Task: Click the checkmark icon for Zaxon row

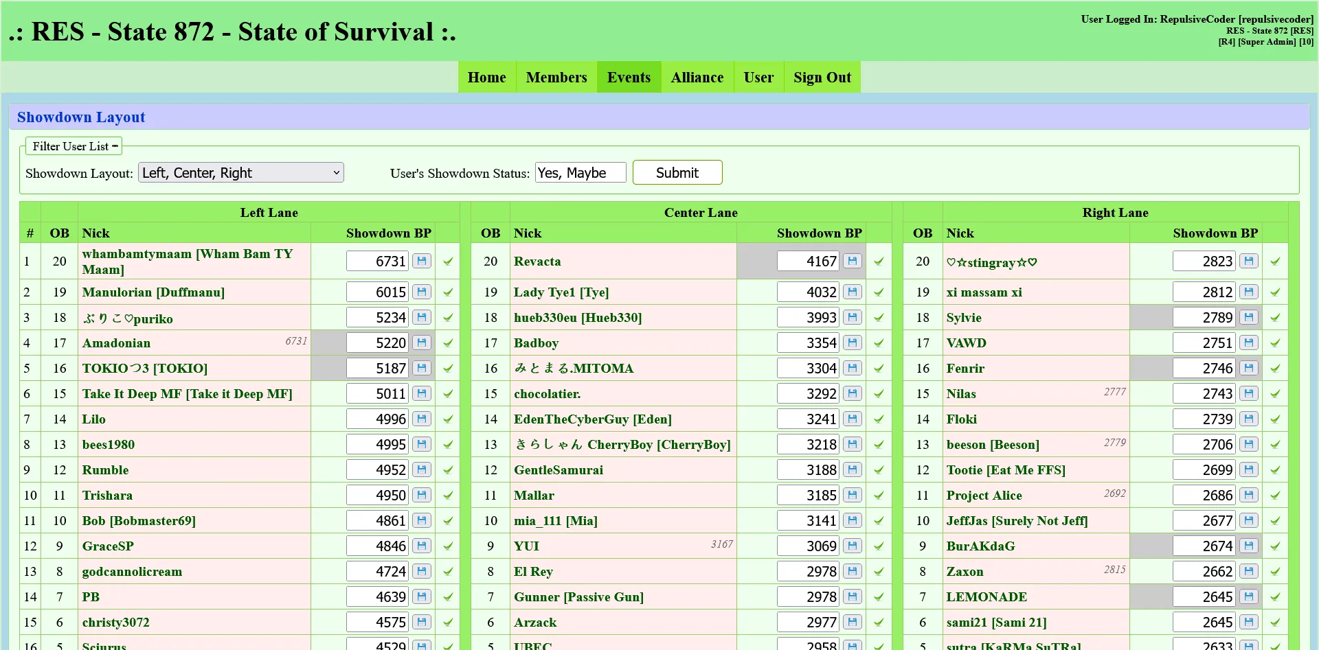Action: (x=1275, y=572)
